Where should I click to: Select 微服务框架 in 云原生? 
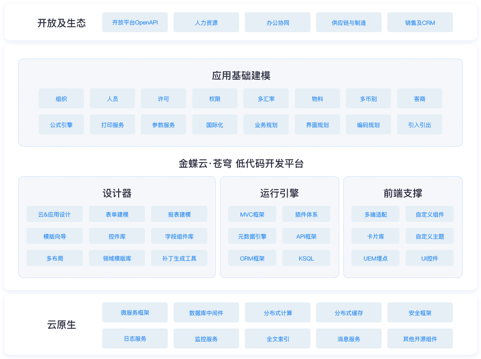[x=135, y=312]
